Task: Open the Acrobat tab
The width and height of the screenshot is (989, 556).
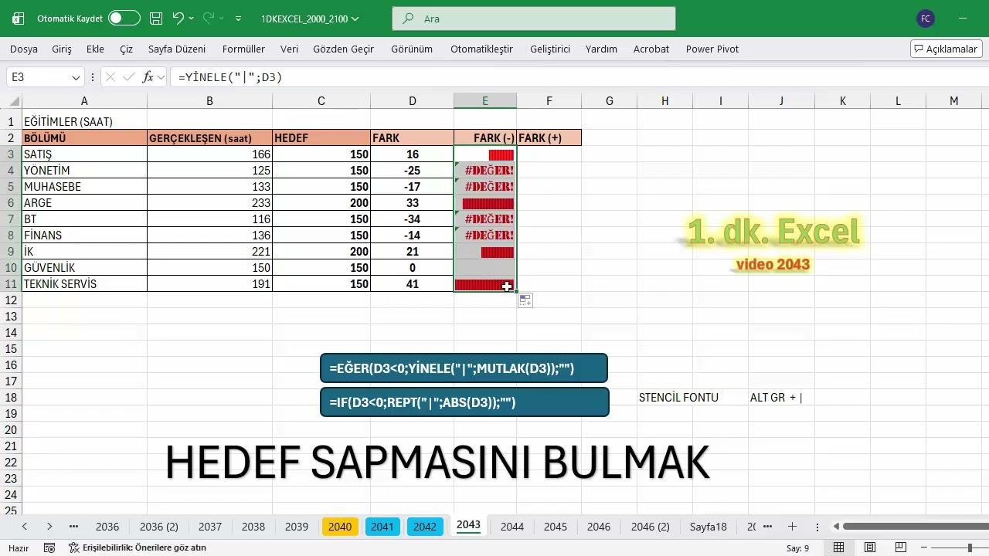Action: coord(651,49)
